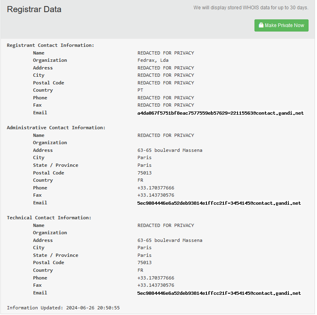
Task: Click the Registrar Data heading
Action: 34,9
